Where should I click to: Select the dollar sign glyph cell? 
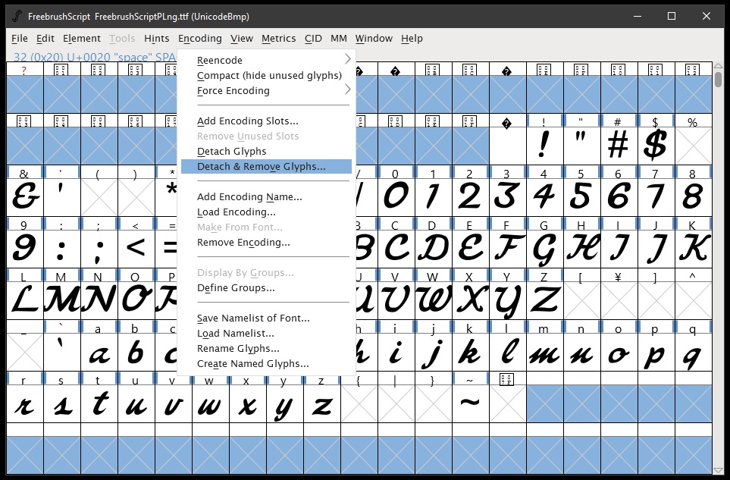coord(656,146)
